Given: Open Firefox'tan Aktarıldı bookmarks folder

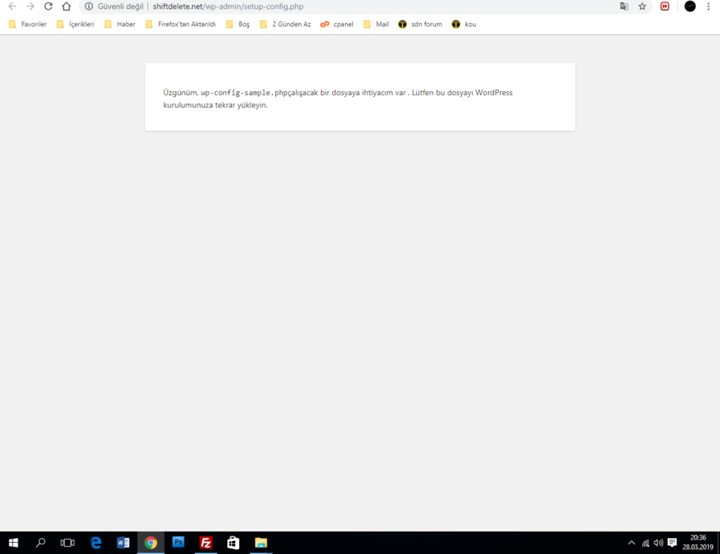Looking at the screenshot, I should 181,24.
